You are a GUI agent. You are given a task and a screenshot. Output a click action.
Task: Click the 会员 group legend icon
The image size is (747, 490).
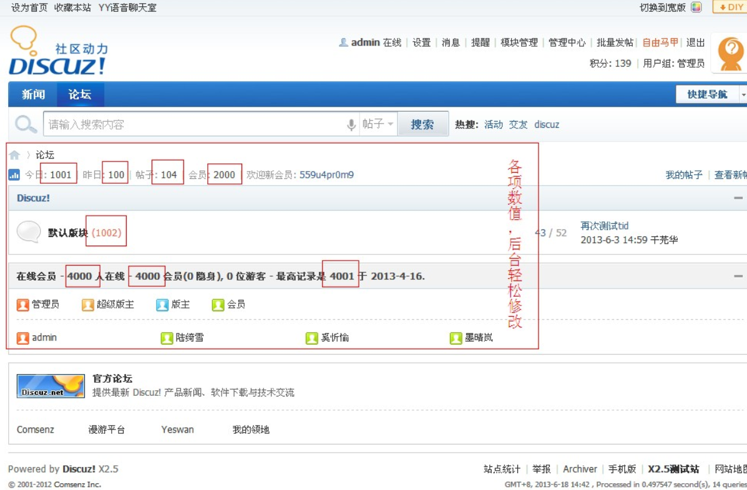click(218, 305)
